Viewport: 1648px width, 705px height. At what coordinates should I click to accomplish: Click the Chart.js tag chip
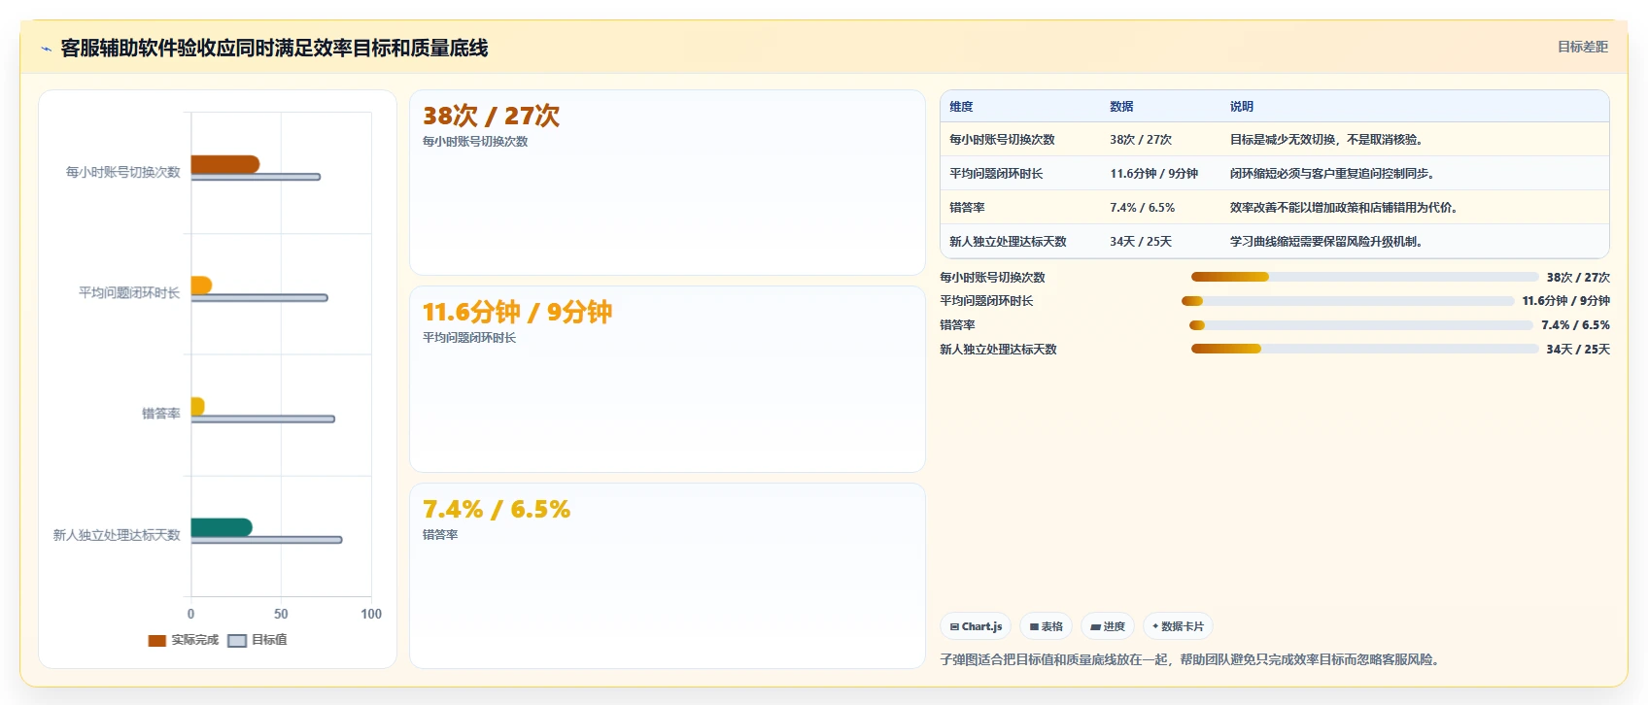[x=976, y=626]
